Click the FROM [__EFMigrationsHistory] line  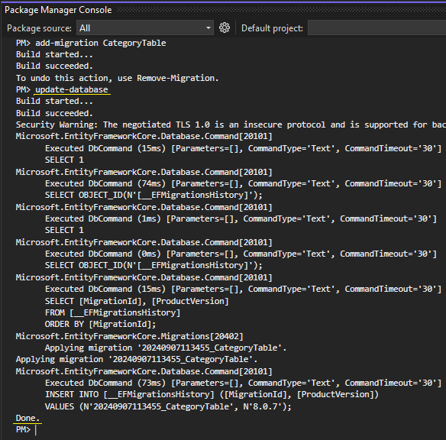click(x=112, y=312)
